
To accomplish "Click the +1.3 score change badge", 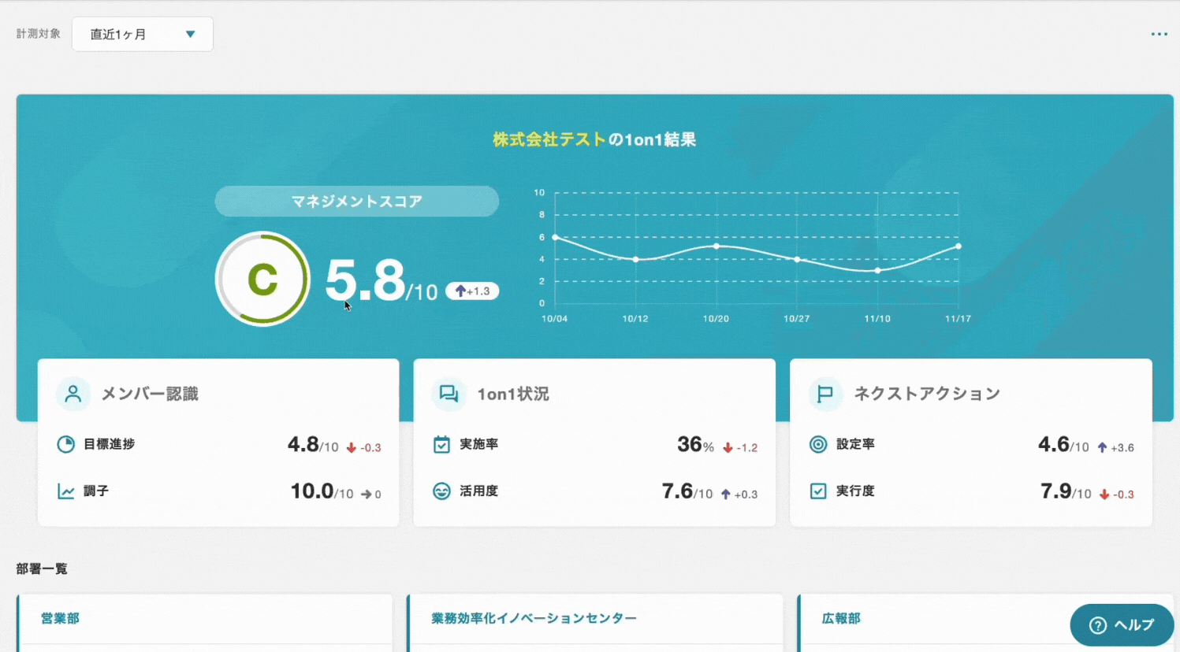I will point(472,291).
